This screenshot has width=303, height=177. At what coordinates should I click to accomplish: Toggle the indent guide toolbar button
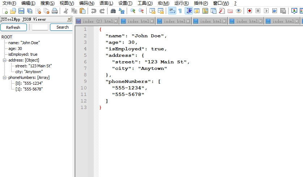click(x=189, y=11)
